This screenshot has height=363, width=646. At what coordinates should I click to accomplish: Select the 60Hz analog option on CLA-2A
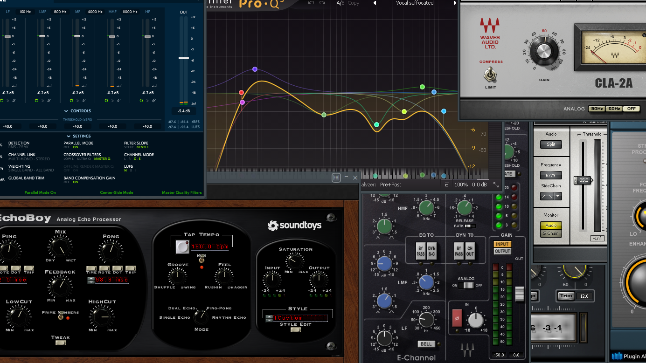click(614, 109)
